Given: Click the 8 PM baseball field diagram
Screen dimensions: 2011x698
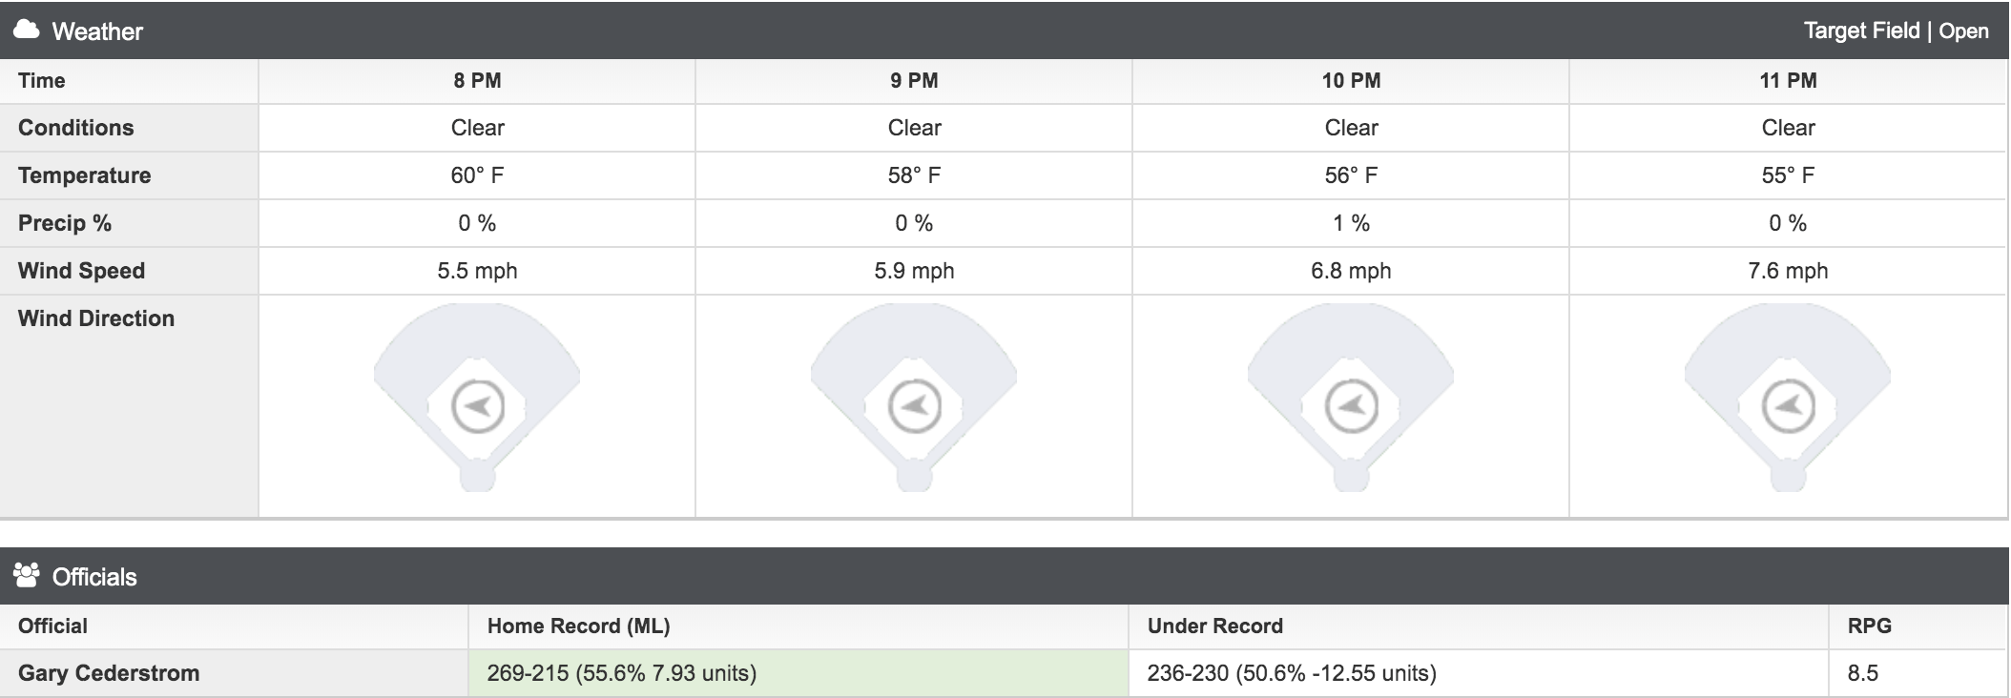Looking at the screenshot, I should click(x=477, y=398).
